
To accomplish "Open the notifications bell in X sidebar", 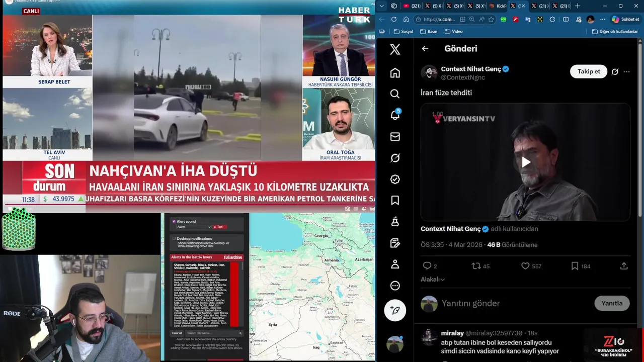I will 395,115.
